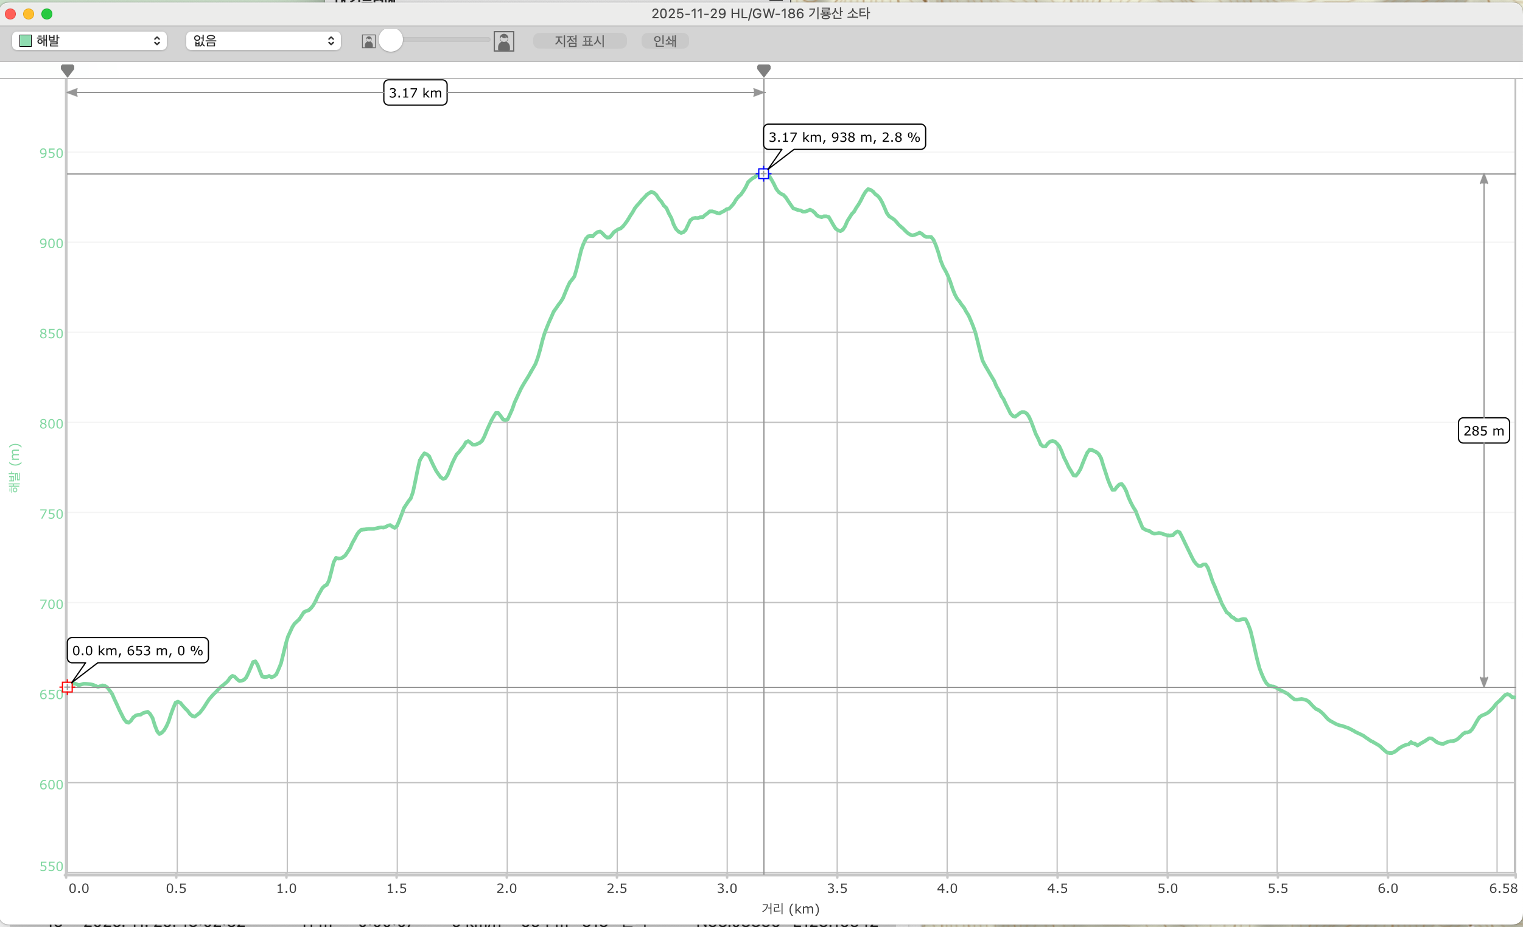Open the 해발 primary data dropdown
1523x927 pixels.
[89, 41]
